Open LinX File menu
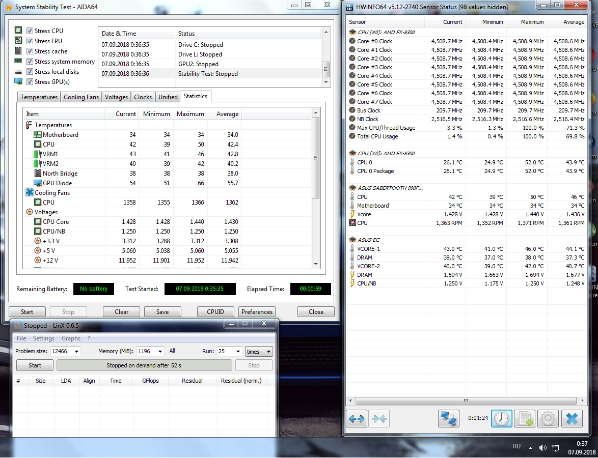This screenshot has width=598, height=458. coord(21,338)
